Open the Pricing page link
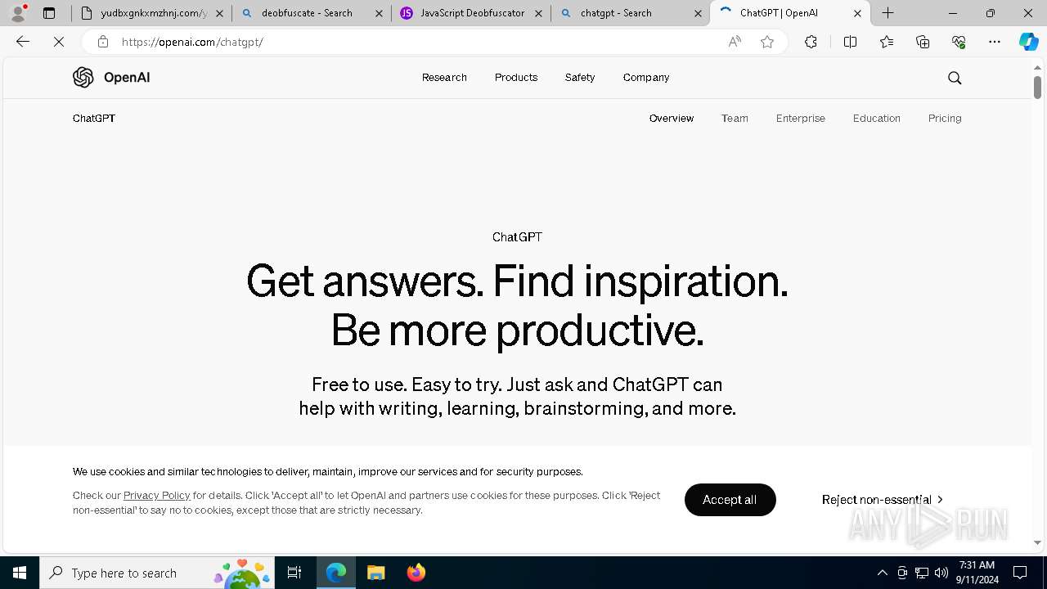Viewport: 1047px width, 589px height. pos(945,119)
